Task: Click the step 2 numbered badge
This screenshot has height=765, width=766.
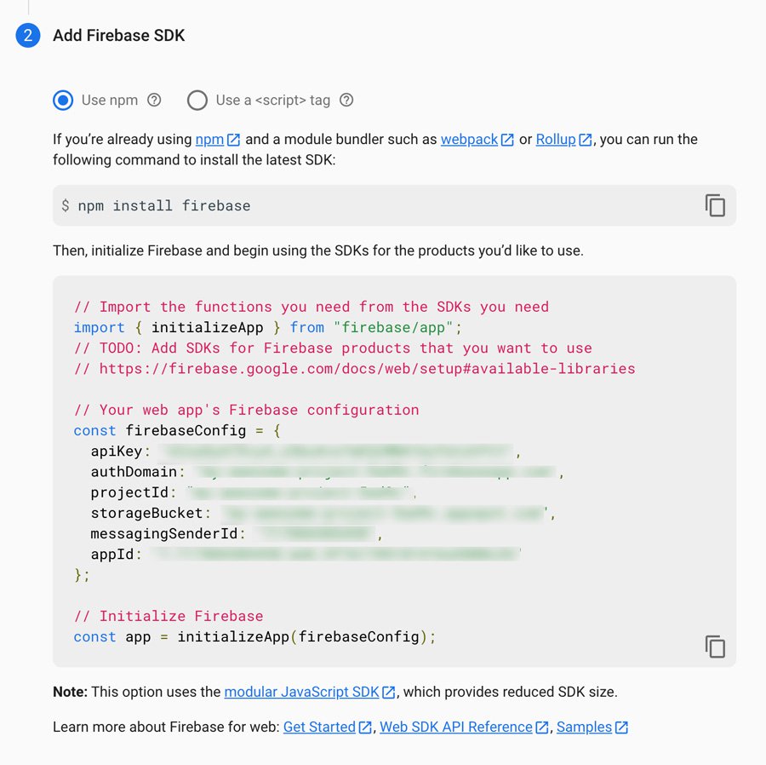Action: coord(26,36)
